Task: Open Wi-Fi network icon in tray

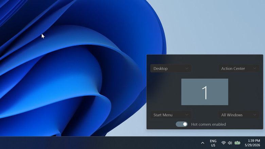Action: [224, 143]
